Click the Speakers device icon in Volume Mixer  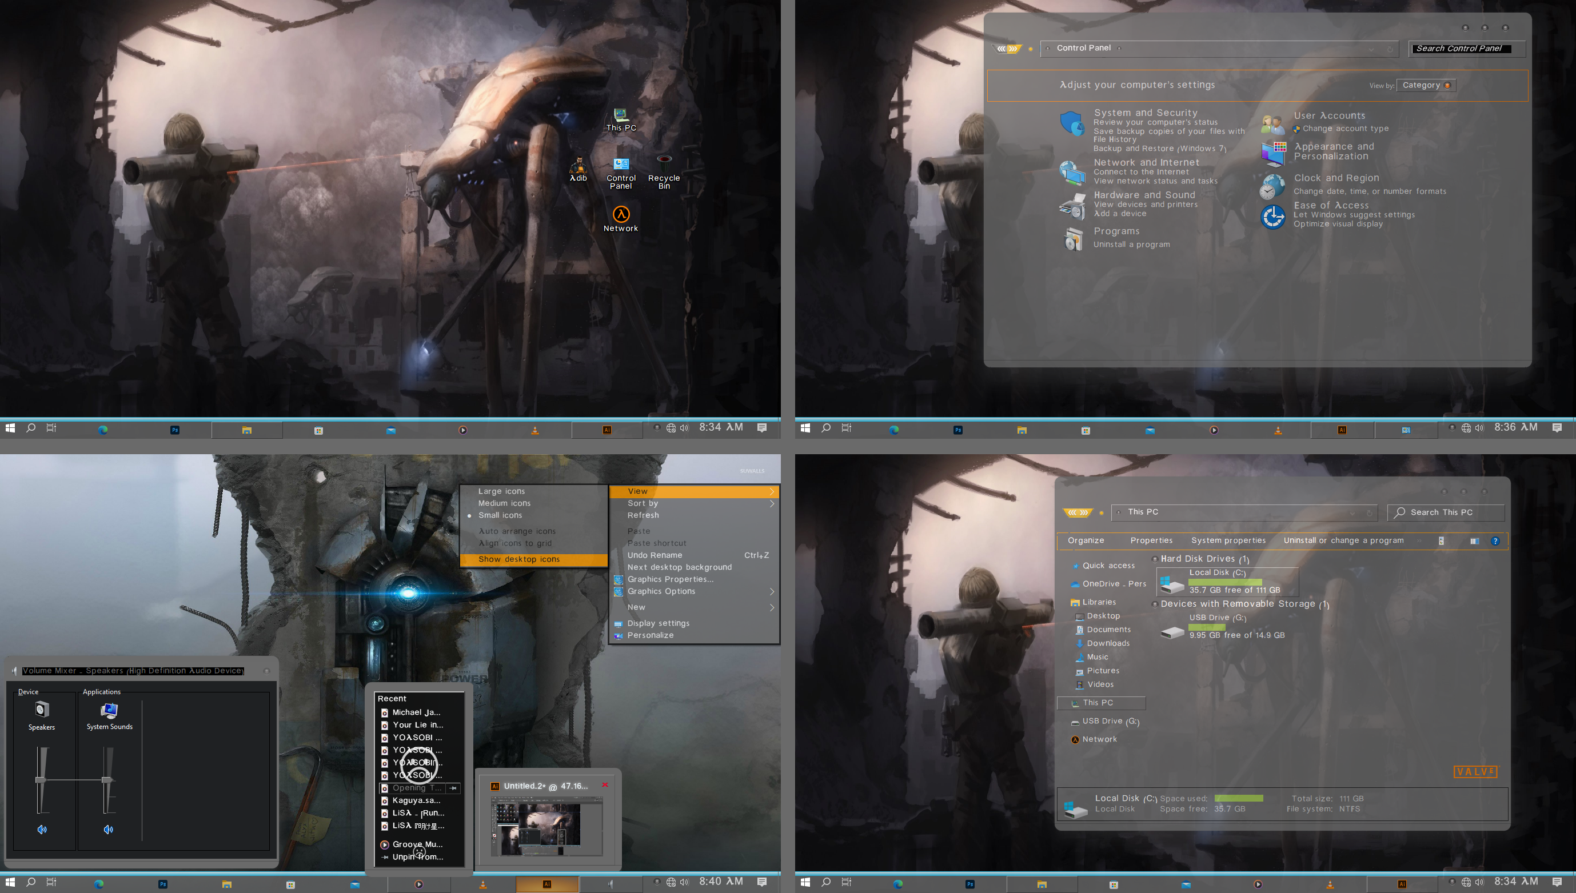click(42, 710)
